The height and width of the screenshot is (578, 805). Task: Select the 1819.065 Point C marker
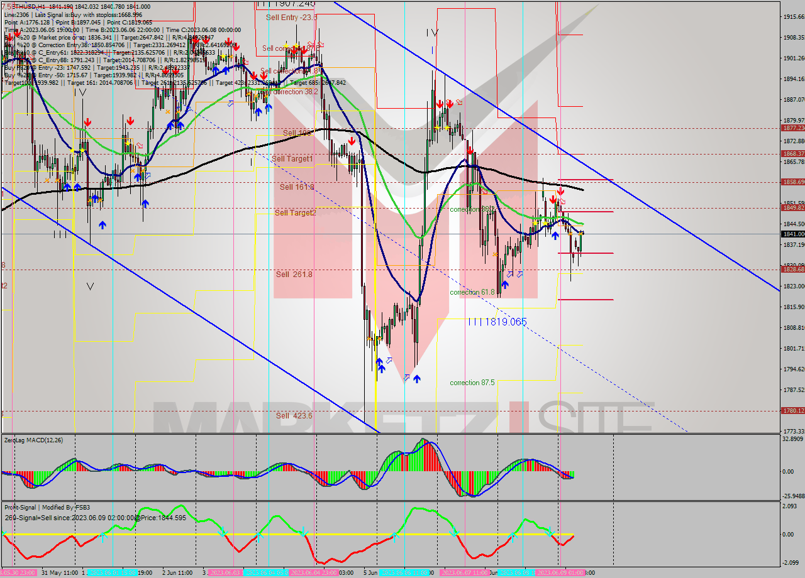497,322
